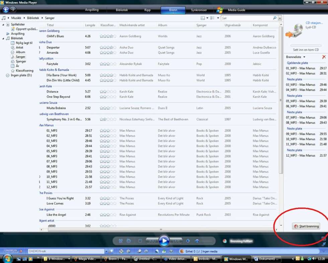The image size is (328, 263).
Task: Open Nylig lagt til in sidebar
Action: (x=24, y=43)
